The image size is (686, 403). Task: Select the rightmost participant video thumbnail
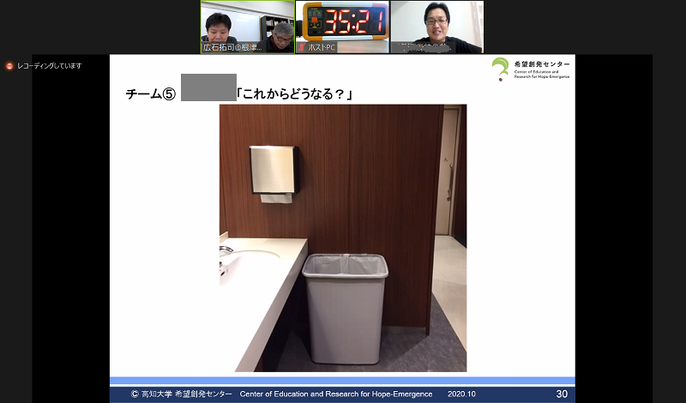point(436,24)
